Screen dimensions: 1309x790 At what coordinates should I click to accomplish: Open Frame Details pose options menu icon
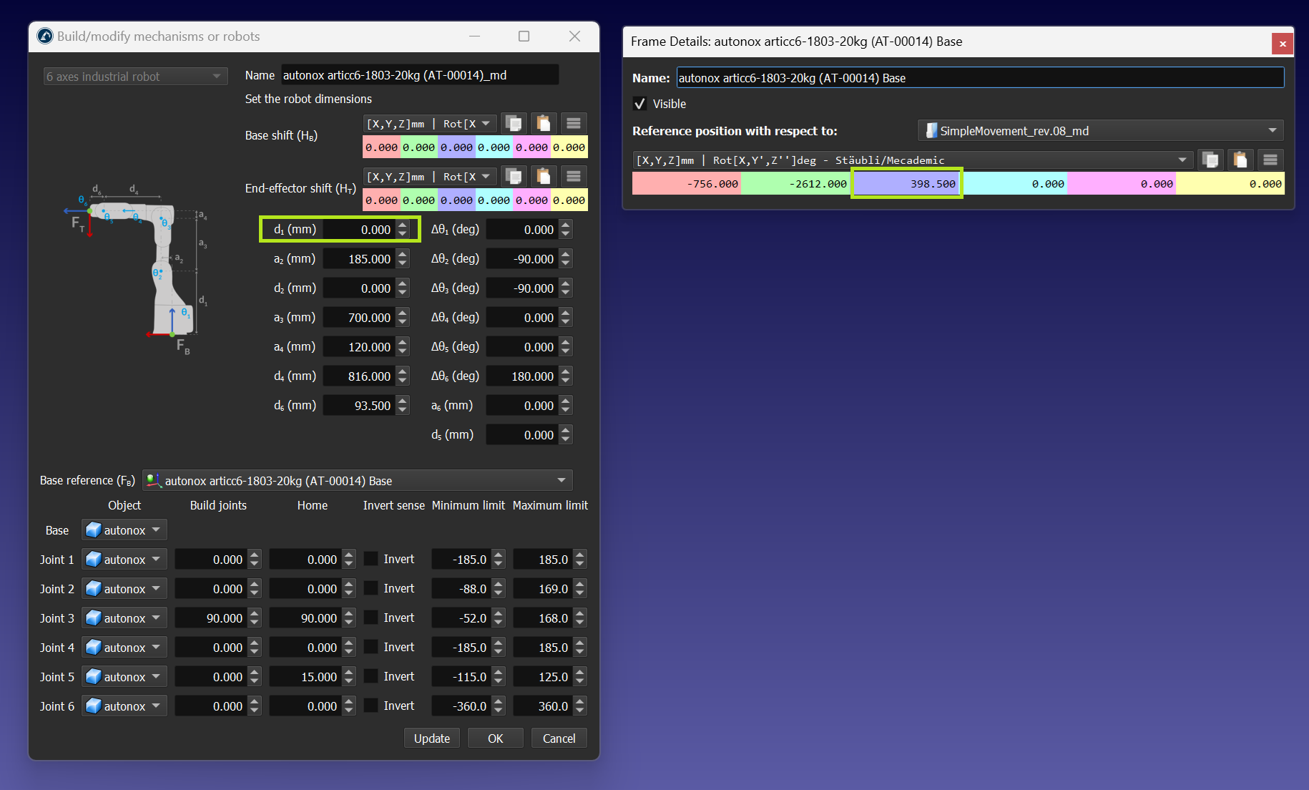1270,160
